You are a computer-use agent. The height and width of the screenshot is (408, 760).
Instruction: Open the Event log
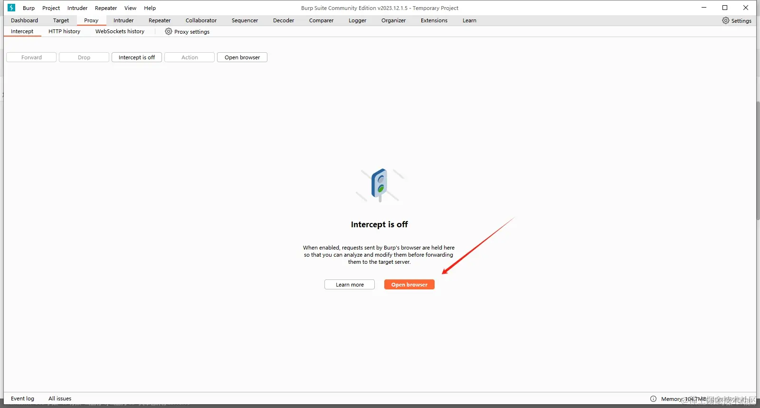22,399
